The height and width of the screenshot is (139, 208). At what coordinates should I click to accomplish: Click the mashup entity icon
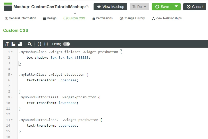point(8,7)
